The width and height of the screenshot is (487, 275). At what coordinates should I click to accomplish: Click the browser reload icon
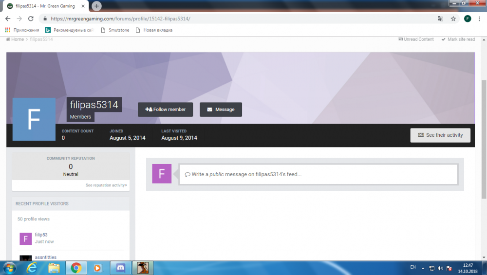[x=31, y=18]
